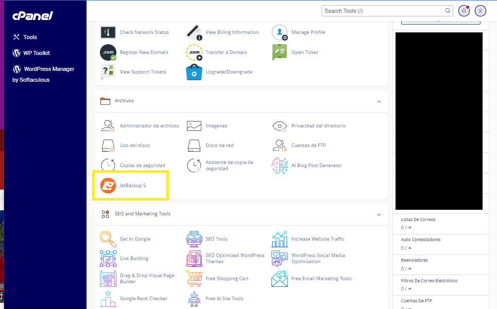Image resolution: width=497 pixels, height=309 pixels.
Task: Open the Uso del disco icon
Action: click(108, 146)
